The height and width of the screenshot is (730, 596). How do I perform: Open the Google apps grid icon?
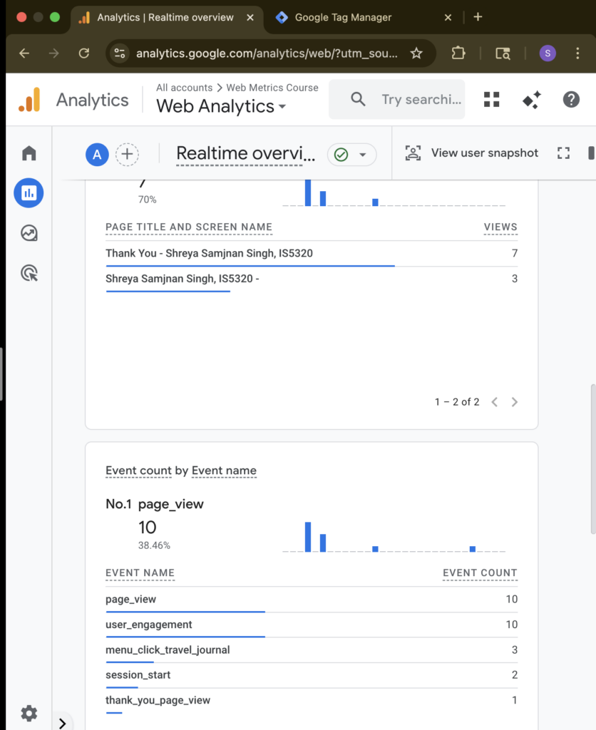pos(492,100)
